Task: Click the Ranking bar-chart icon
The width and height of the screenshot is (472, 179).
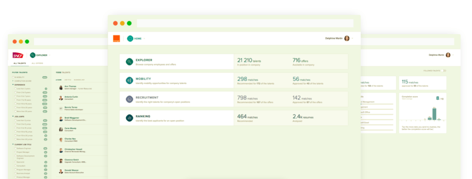Action: (x=130, y=118)
